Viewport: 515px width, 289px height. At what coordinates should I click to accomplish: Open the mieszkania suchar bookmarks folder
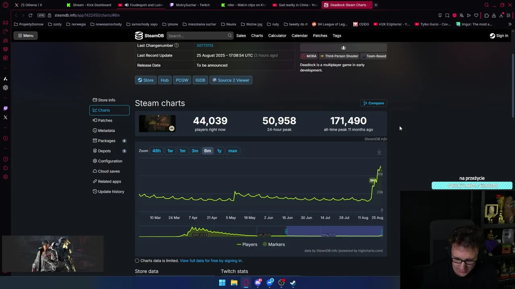(x=199, y=24)
